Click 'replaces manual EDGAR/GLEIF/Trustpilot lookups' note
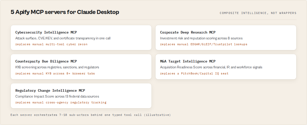The height and width of the screenshot is (125, 307). click(204, 44)
